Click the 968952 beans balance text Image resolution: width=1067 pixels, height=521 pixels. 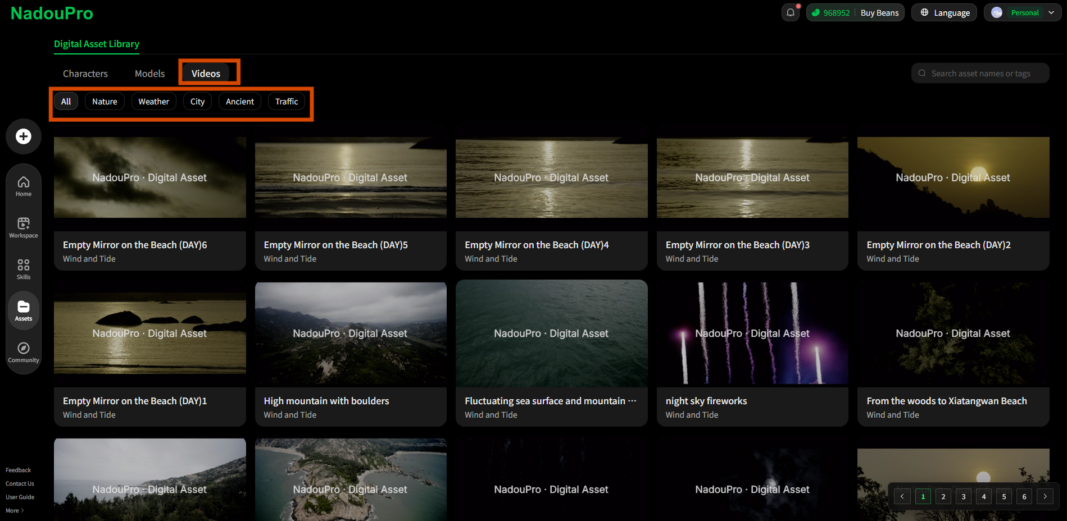[x=837, y=13]
